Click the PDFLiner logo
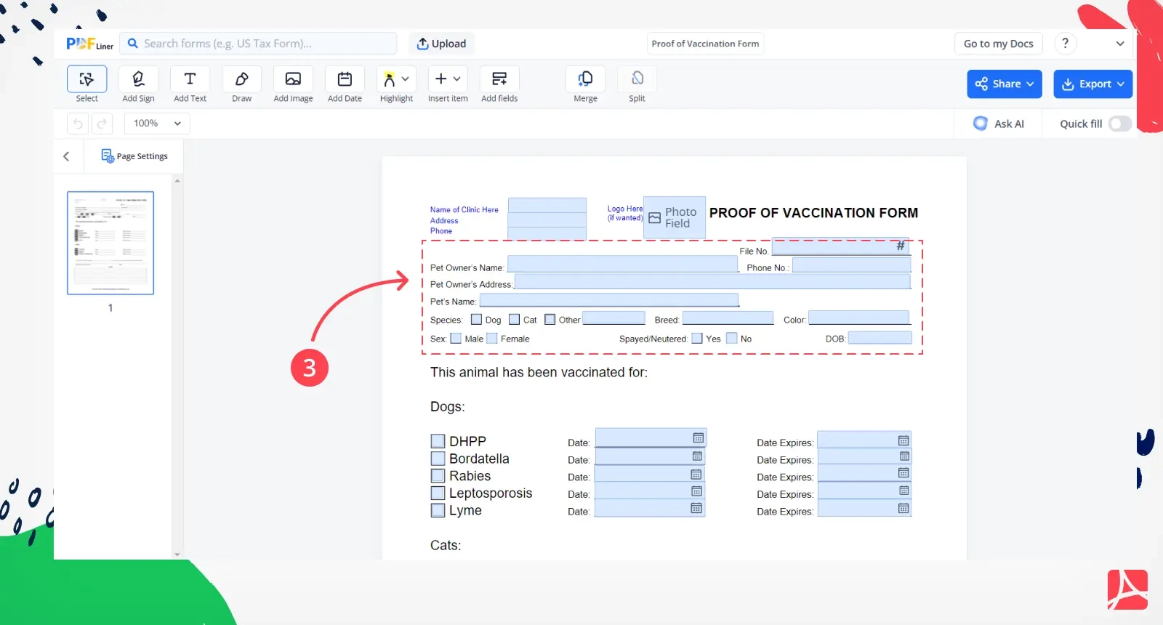This screenshot has width=1163, height=625. 89,44
